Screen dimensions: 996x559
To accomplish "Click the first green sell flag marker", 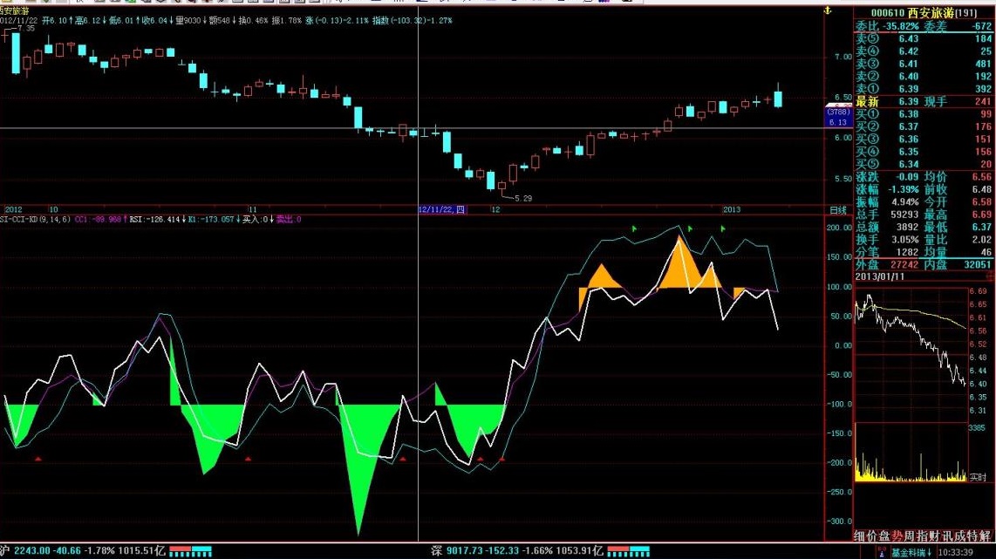I will point(634,228).
